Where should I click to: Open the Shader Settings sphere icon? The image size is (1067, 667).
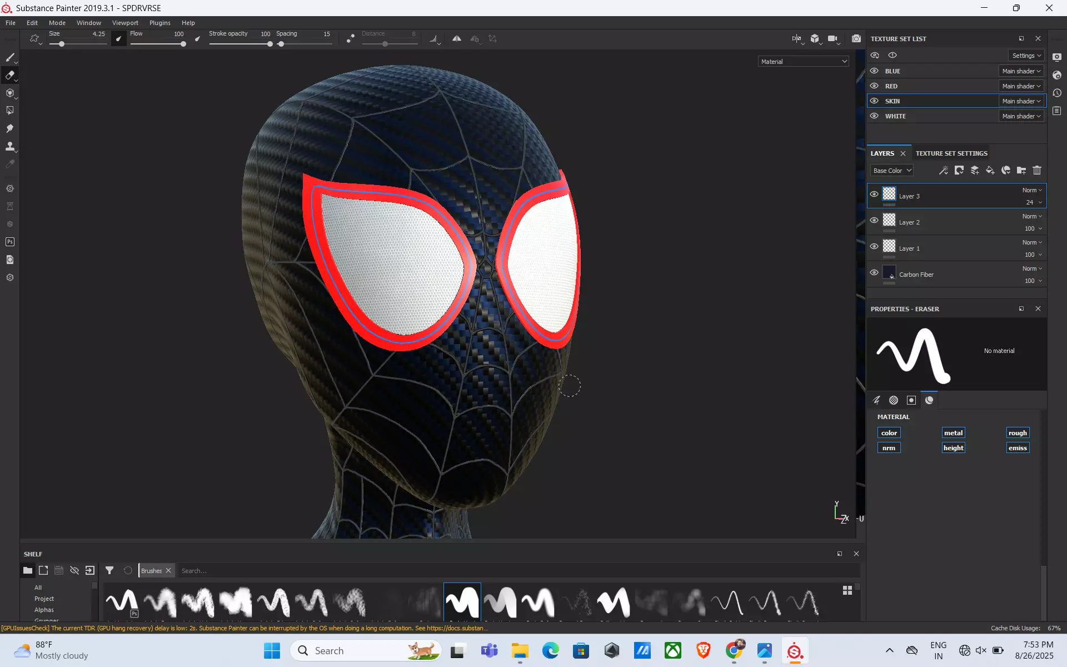[x=1057, y=75]
